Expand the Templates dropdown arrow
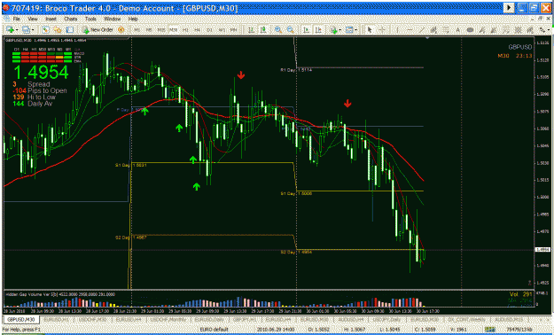The height and width of the screenshot is (335, 554). 355,30
